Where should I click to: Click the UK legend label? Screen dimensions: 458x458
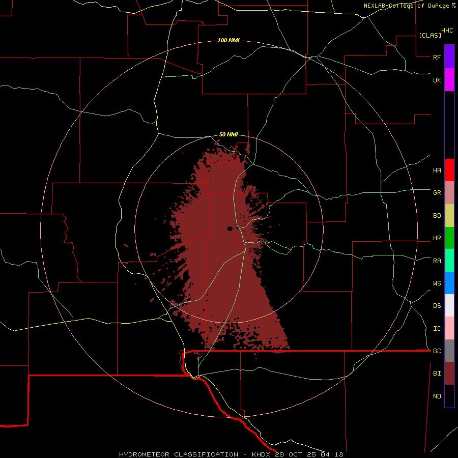437,80
